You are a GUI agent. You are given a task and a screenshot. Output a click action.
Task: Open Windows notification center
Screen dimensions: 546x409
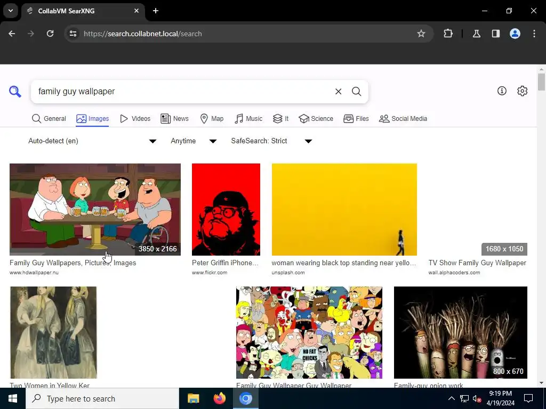528,398
